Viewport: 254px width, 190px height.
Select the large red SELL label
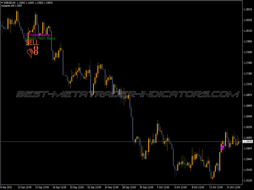(x=33, y=43)
